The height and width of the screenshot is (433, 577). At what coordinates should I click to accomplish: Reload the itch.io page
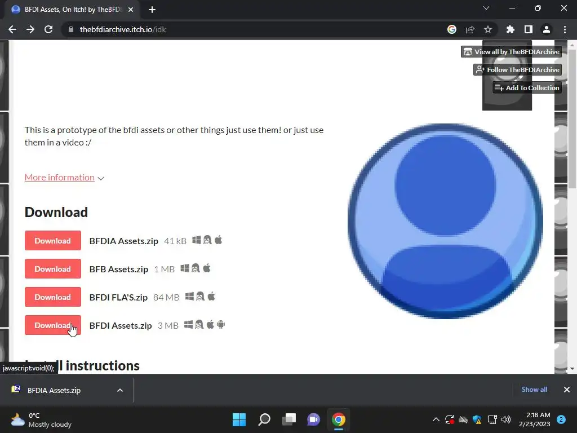click(x=48, y=29)
